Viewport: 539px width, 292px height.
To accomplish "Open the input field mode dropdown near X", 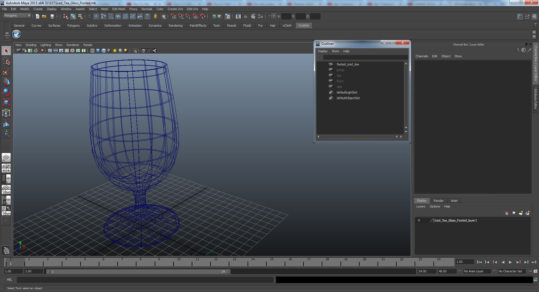I will (x=269, y=16).
